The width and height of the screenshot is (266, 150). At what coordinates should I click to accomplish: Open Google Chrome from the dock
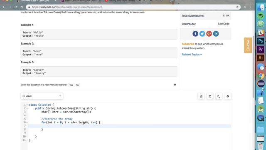click(x=261, y=75)
